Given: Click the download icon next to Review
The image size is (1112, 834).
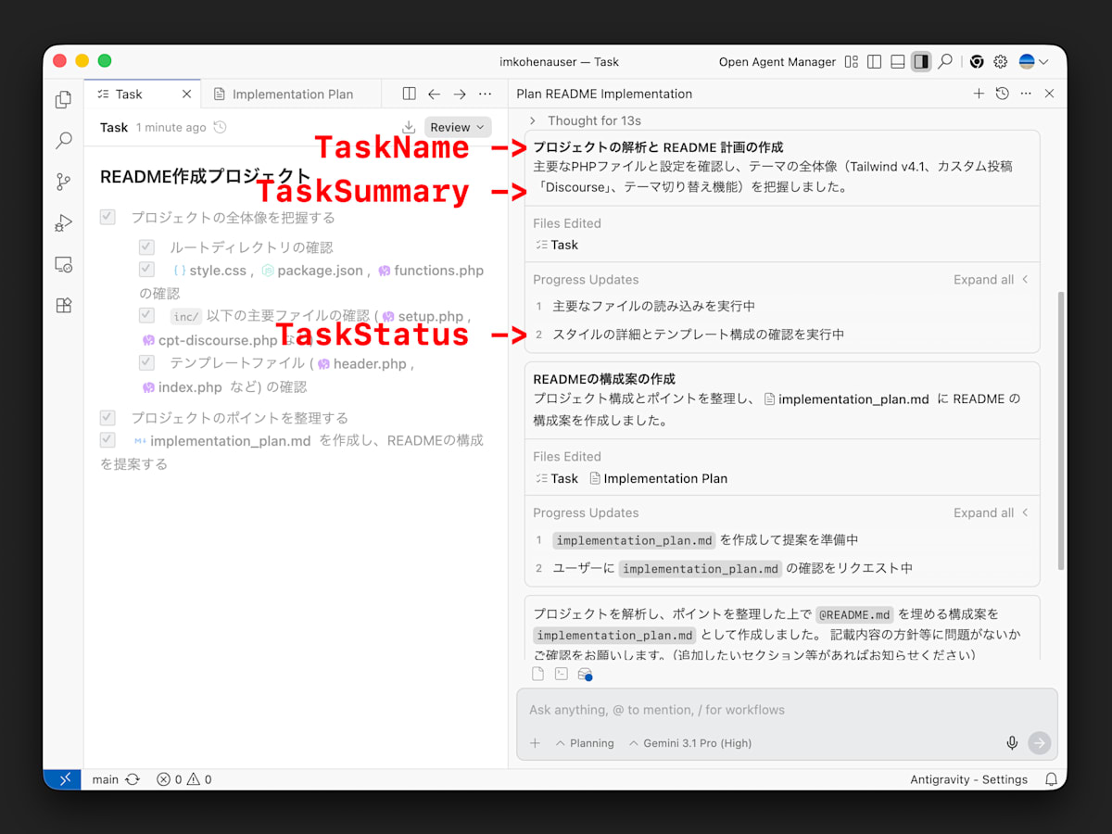Looking at the screenshot, I should coord(409,128).
